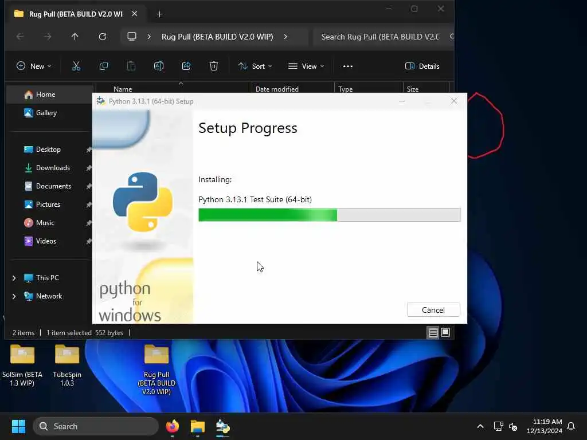Expand chevron before Rug Pull in address bar
587x440 pixels.
pyautogui.click(x=149, y=37)
